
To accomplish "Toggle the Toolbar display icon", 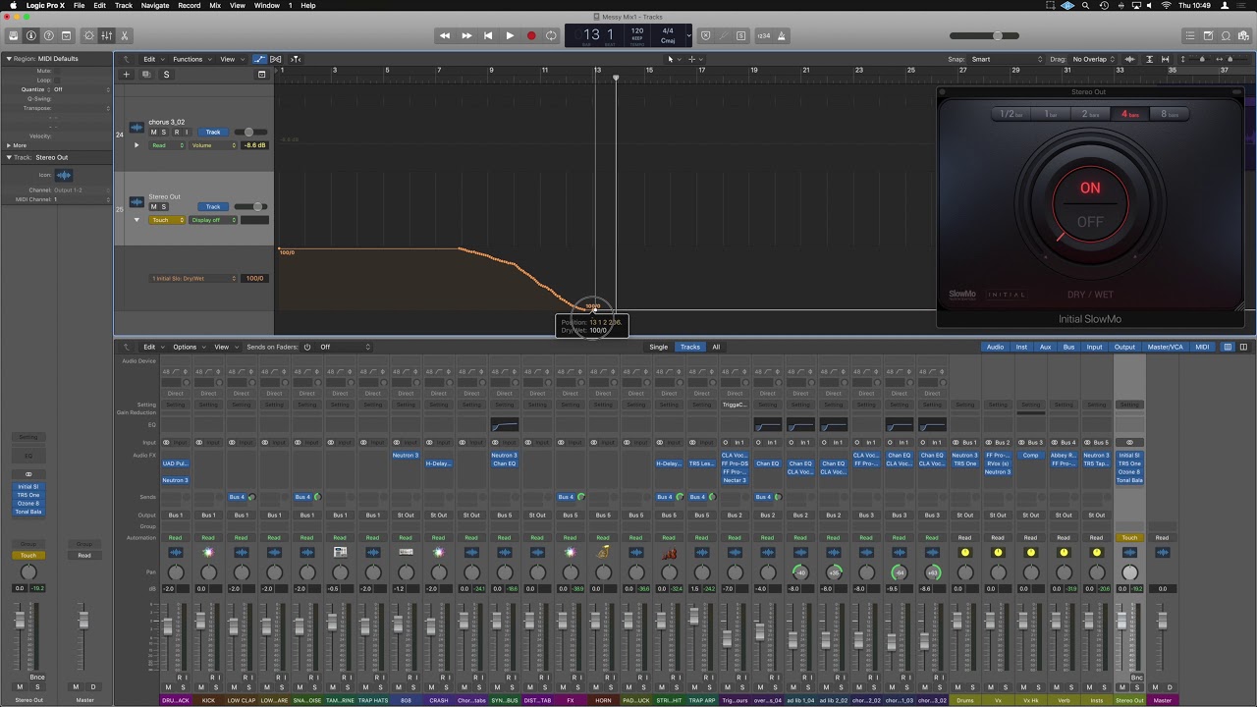I will (x=67, y=35).
